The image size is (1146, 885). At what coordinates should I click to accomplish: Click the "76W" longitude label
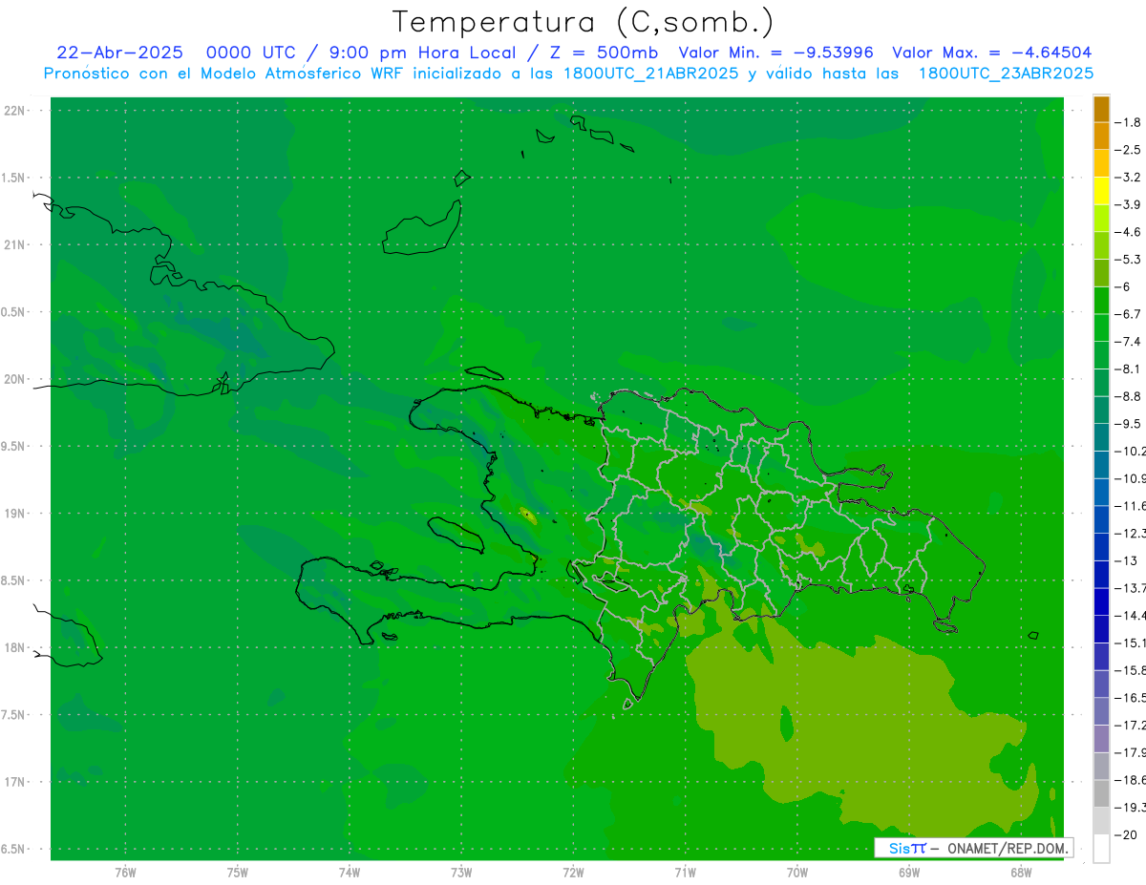125,873
